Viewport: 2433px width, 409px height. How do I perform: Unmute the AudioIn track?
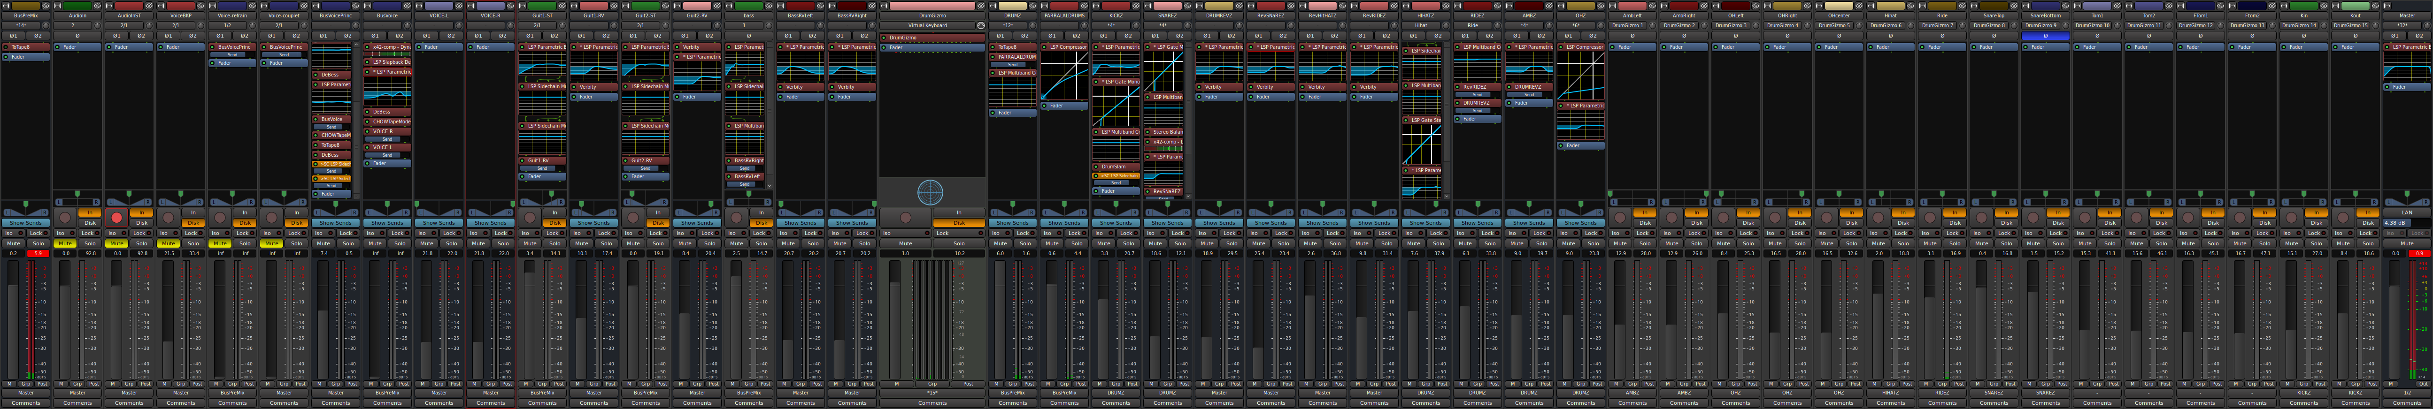(x=64, y=244)
